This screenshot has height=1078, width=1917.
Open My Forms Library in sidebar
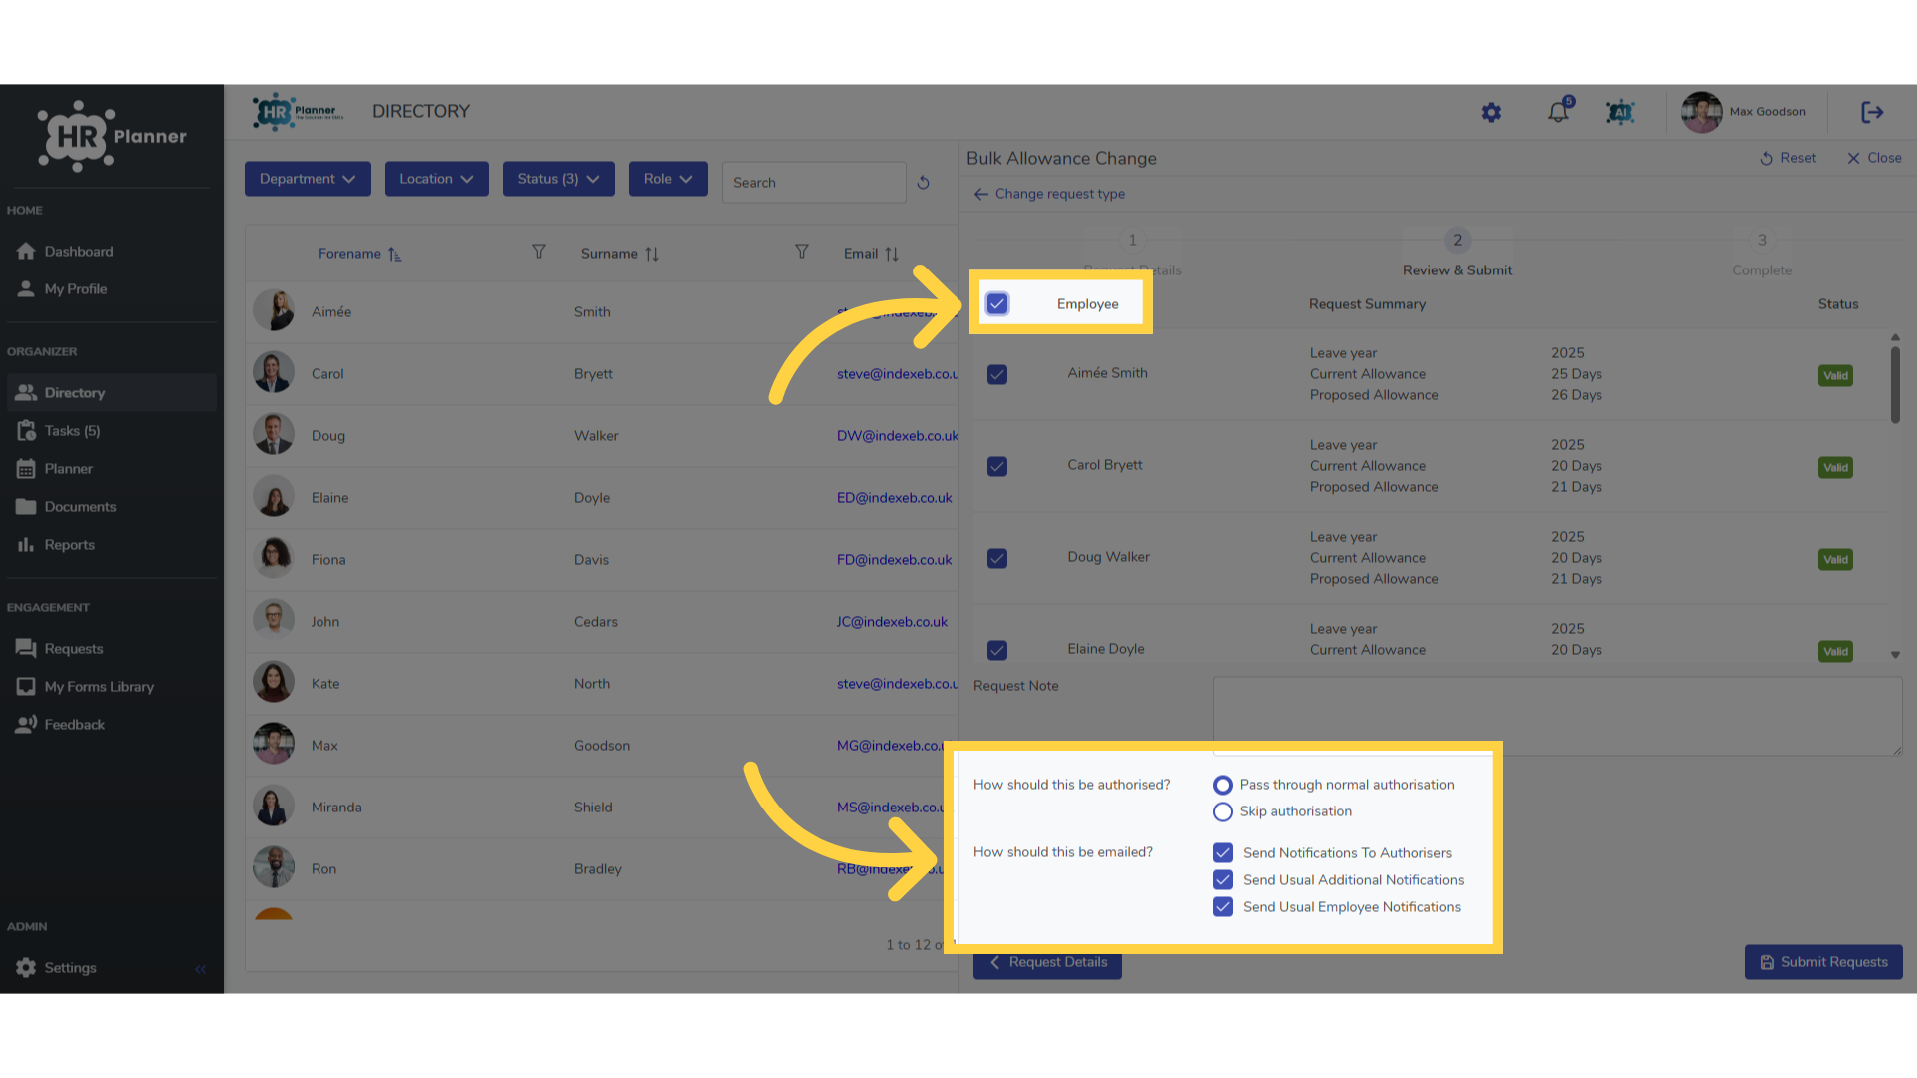click(110, 687)
